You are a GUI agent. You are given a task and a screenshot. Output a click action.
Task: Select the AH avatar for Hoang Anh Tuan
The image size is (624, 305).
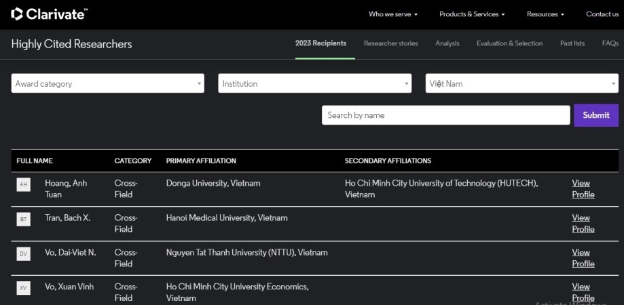click(24, 184)
